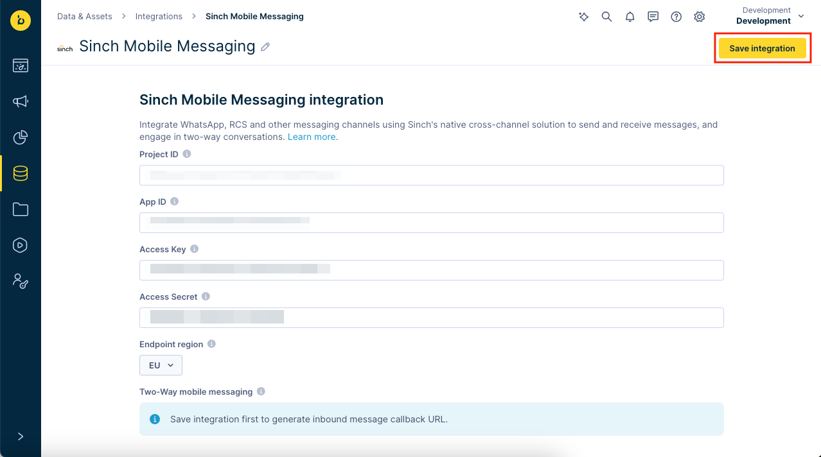Open the Analyses pie chart sidebar icon
Viewport: 821px width, 457px height.
pyautogui.click(x=21, y=137)
